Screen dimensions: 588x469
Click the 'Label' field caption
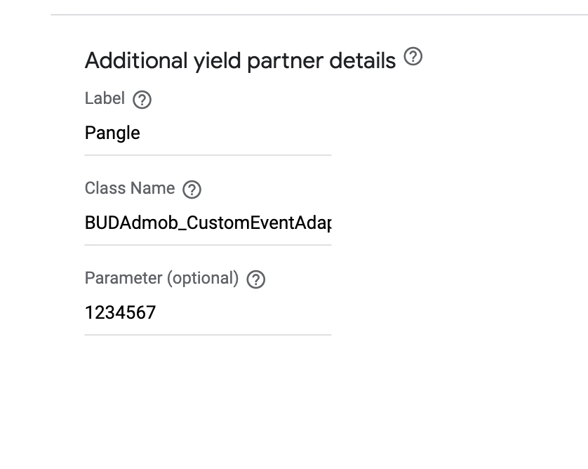pyautogui.click(x=105, y=98)
